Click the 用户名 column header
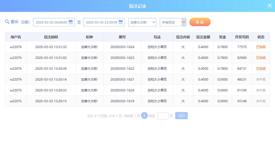Screen dimensions: 275x153 point(16,37)
